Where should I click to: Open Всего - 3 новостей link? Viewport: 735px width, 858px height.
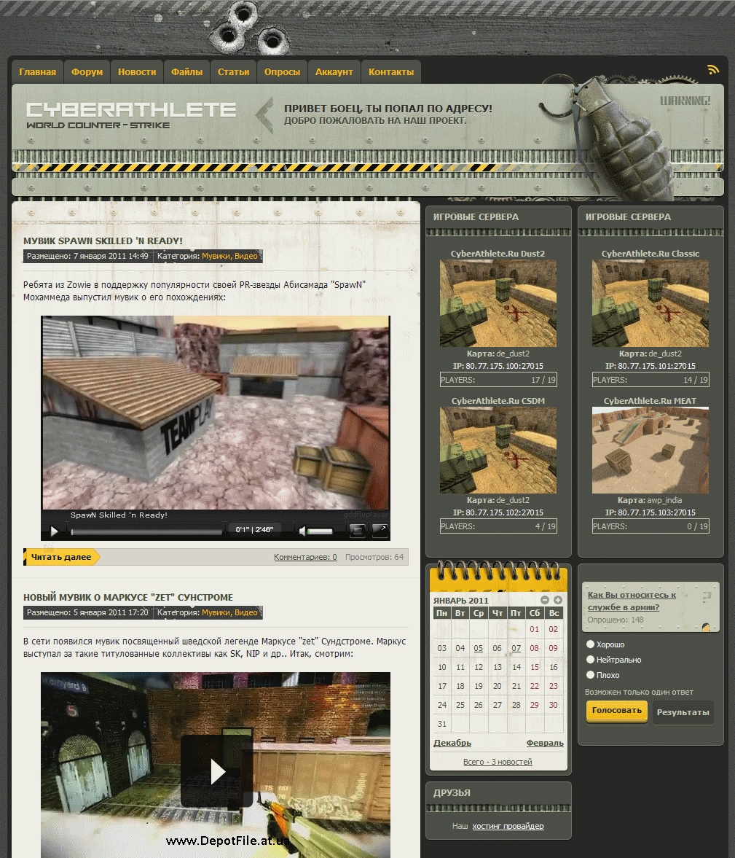498,762
